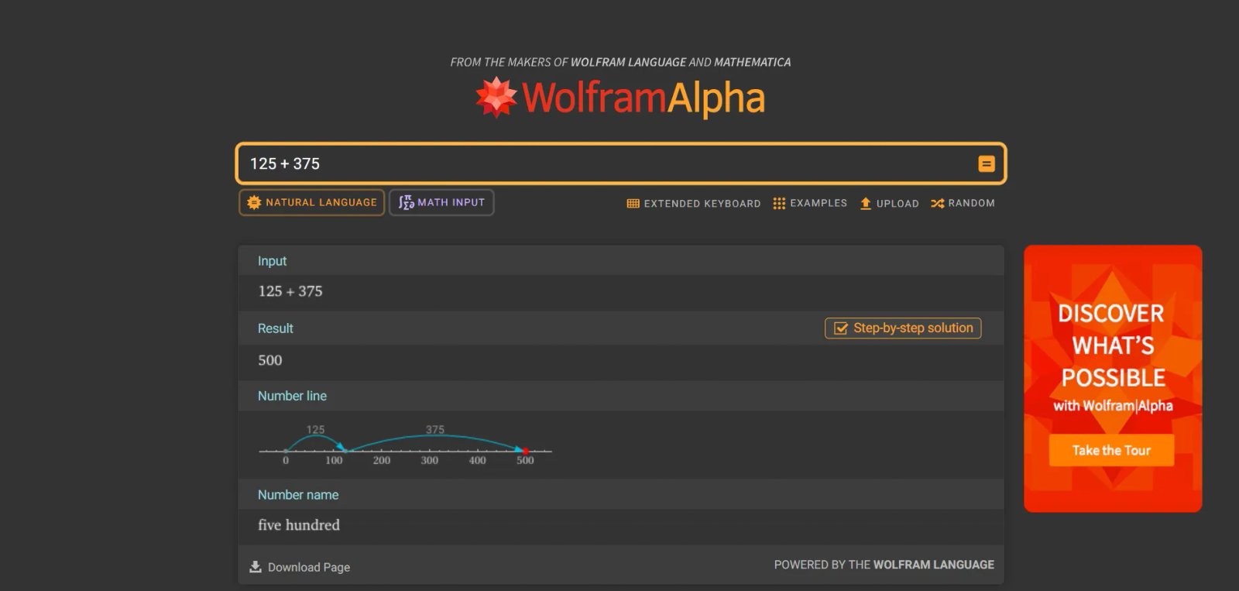Screen dimensions: 1239x591
Task: Click the result value 500
Action: 270,360
